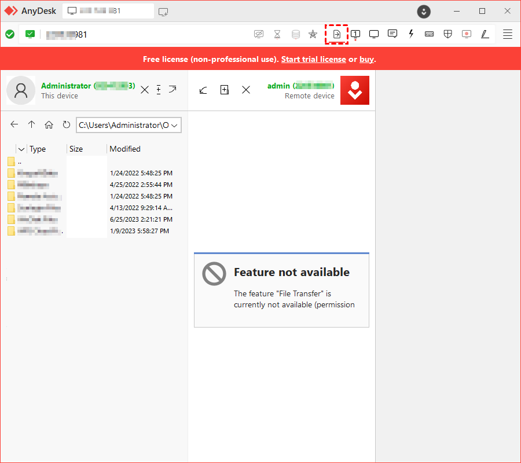Open the whiteboard pen icon
521x463 pixels.
click(x=485, y=34)
